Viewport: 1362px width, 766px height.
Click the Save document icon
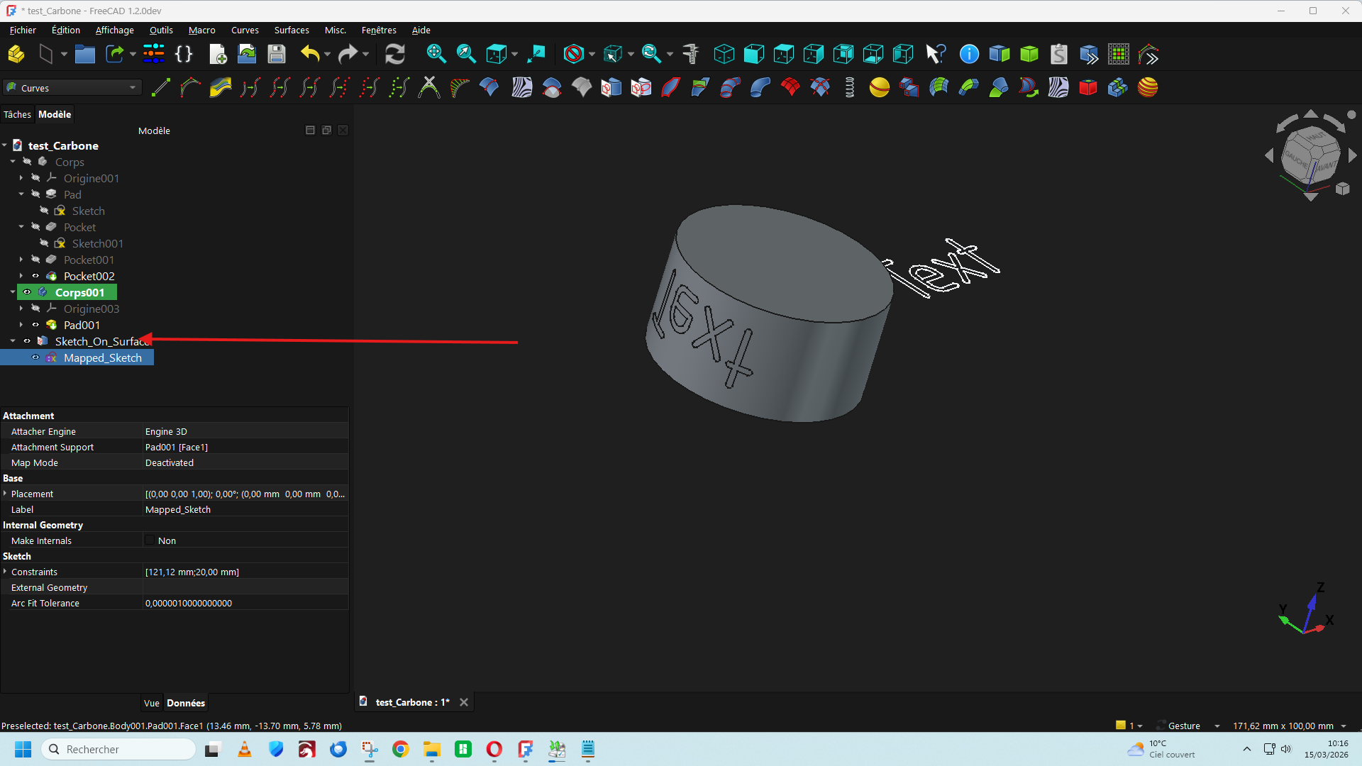click(x=277, y=55)
